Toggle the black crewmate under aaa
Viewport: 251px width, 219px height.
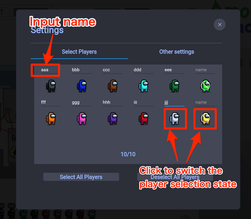click(x=51, y=86)
